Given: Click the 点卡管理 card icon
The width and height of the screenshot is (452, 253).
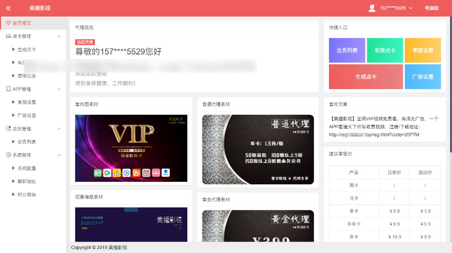Looking at the screenshot, I should click(9, 36).
